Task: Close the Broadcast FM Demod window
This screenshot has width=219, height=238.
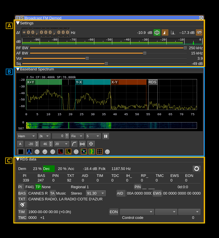Action: tap(201, 18)
